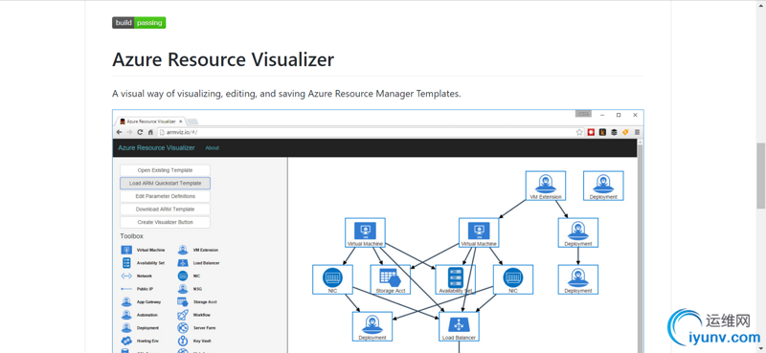Select Storage Acct in the Toolbox

197,301
